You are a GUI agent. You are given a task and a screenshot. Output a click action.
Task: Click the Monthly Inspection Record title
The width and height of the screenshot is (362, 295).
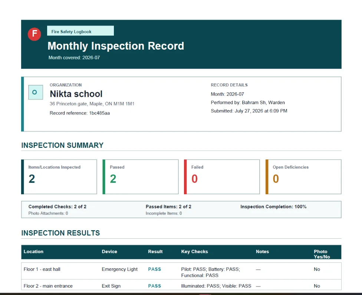click(x=116, y=46)
